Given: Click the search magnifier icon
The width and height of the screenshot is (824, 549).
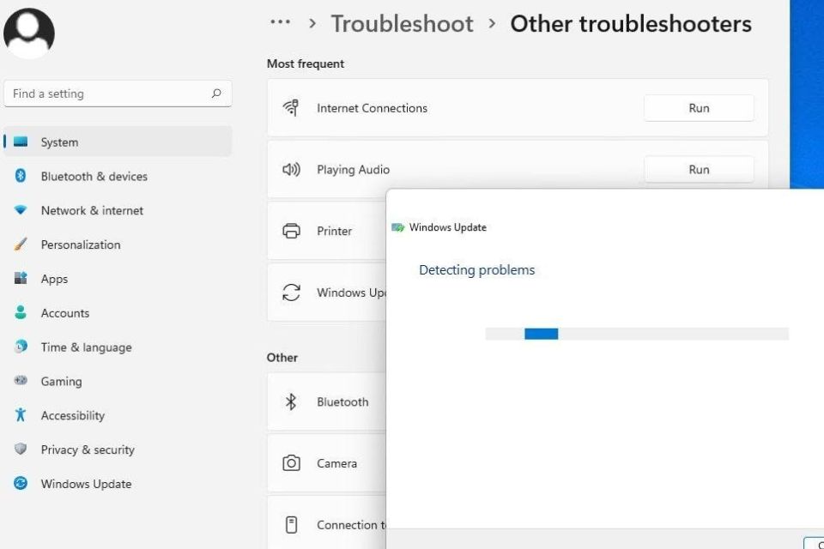Looking at the screenshot, I should (x=216, y=94).
